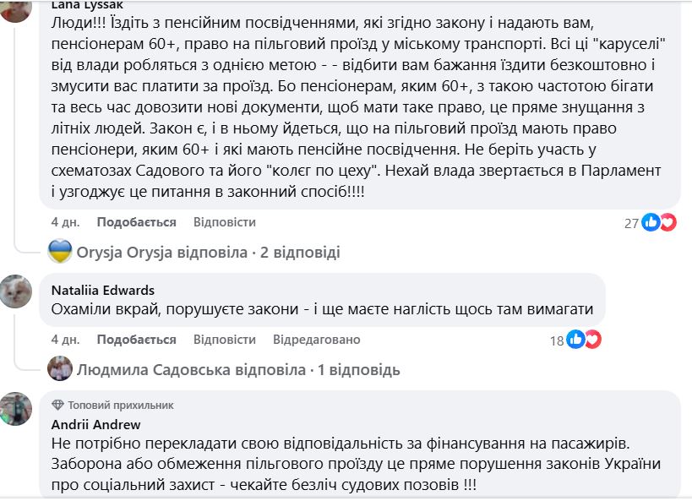View edit history via Відредаговано link

(x=316, y=340)
